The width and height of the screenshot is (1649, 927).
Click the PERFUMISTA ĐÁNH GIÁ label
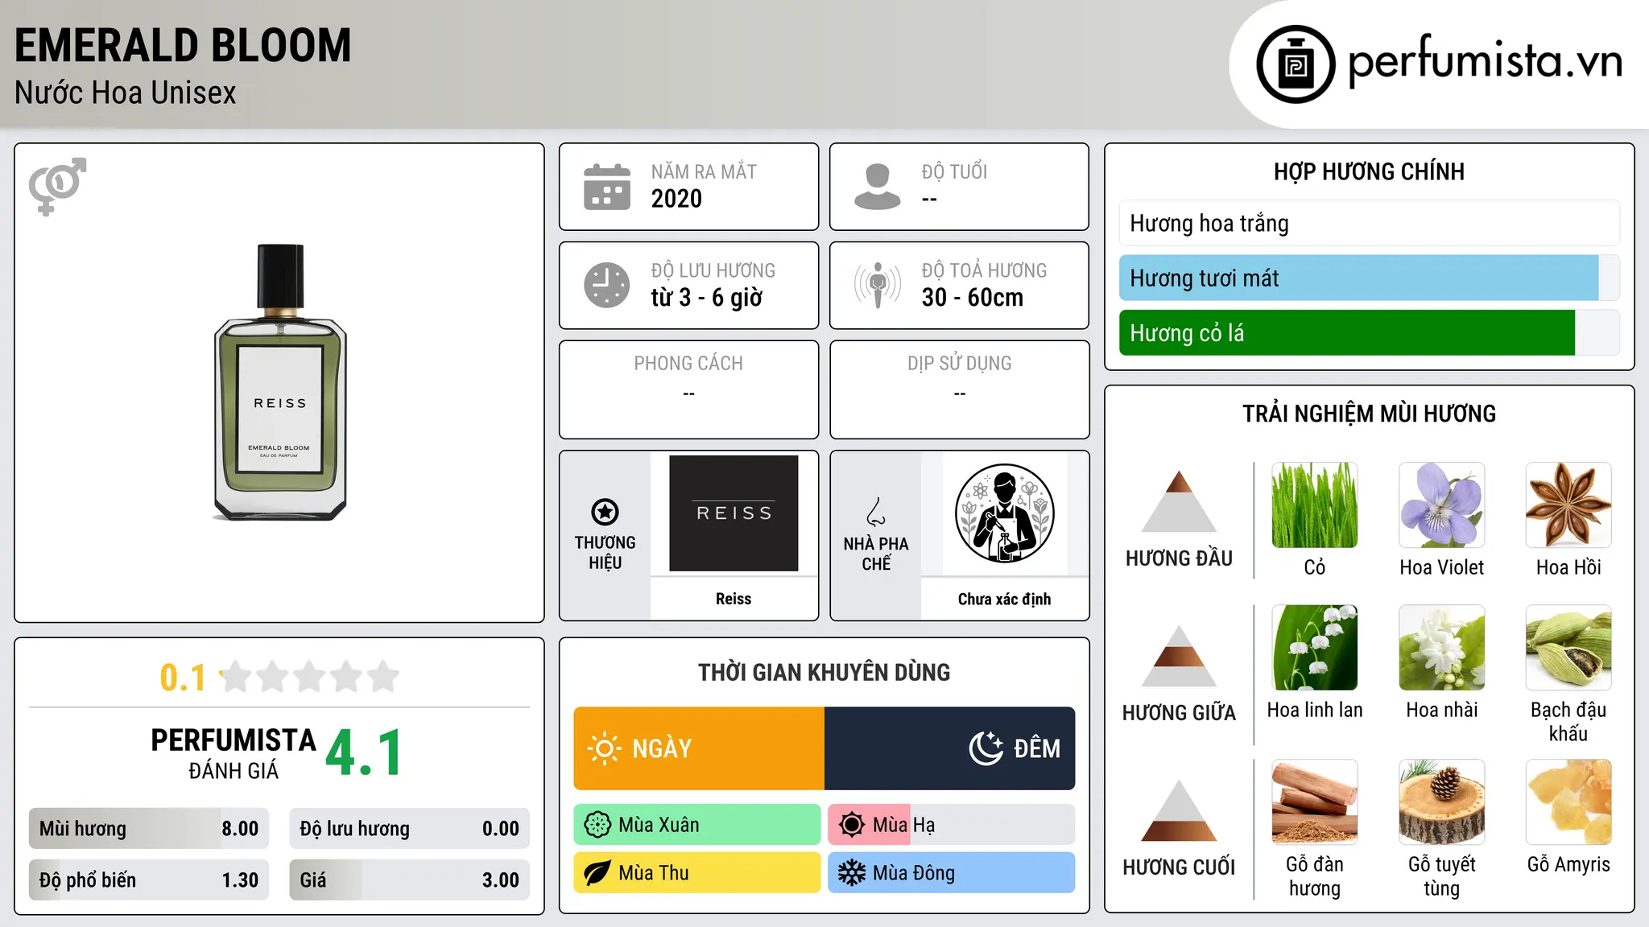click(x=234, y=754)
